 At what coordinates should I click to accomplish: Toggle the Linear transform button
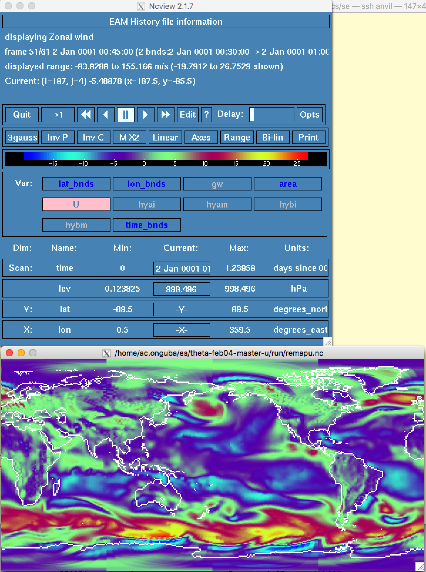tap(165, 137)
